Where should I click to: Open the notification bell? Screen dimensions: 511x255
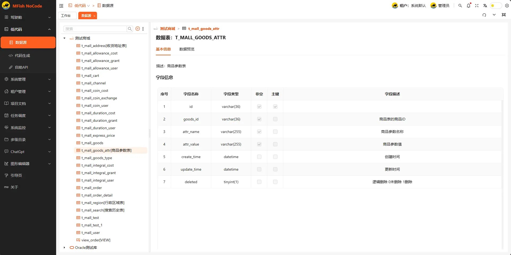(469, 6)
